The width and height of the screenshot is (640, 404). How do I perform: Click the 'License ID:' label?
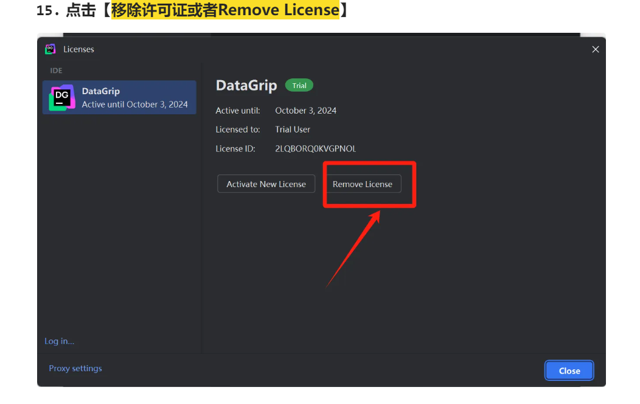[235, 149]
